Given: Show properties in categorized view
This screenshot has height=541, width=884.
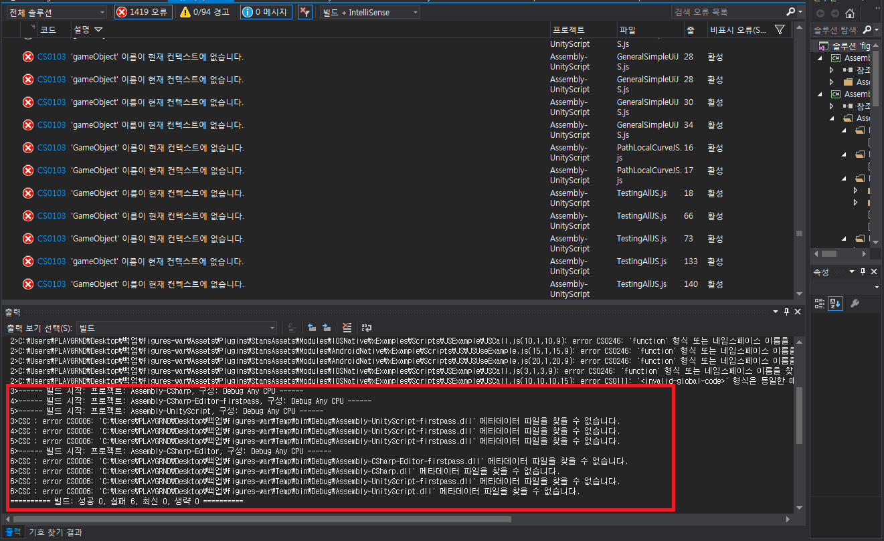Looking at the screenshot, I should click(820, 304).
